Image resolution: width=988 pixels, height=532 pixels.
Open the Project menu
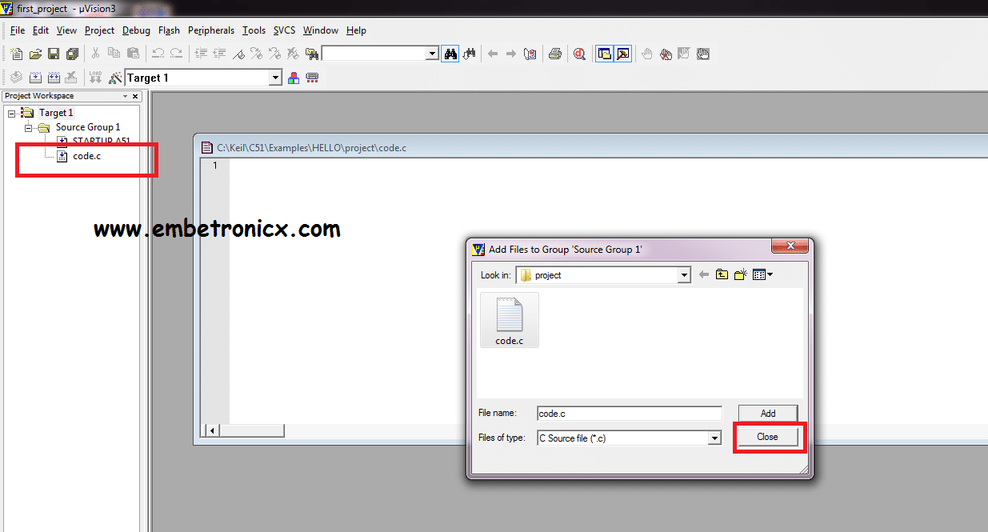coord(99,30)
